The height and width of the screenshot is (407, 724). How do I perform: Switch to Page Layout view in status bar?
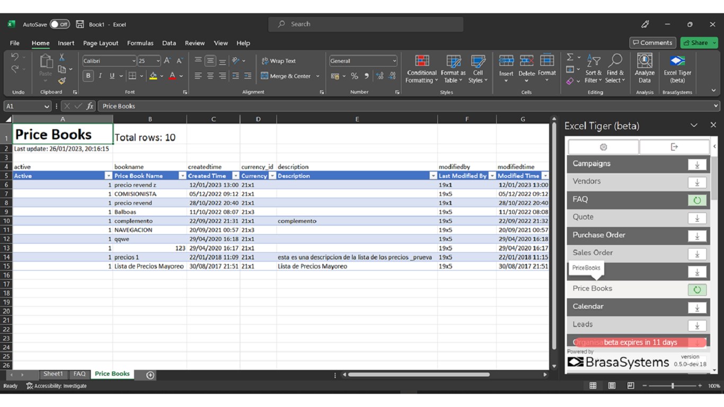(x=612, y=386)
